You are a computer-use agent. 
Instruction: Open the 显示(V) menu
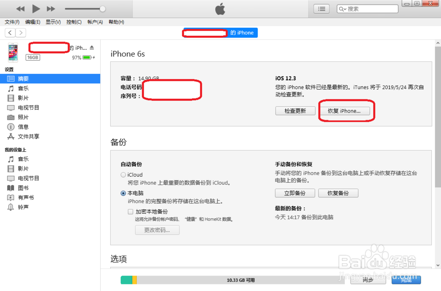click(53, 22)
